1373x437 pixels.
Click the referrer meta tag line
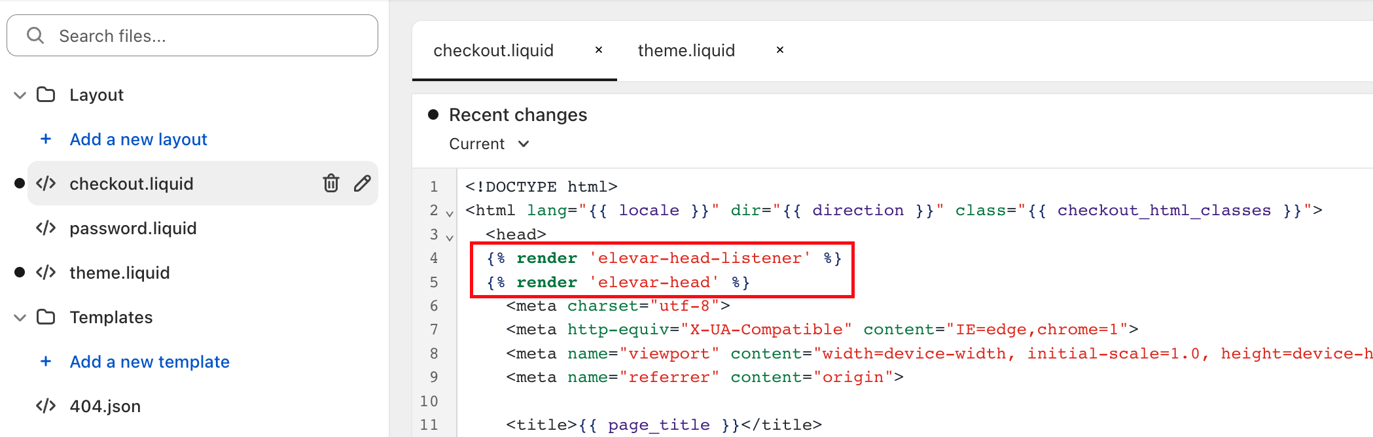[x=705, y=377]
